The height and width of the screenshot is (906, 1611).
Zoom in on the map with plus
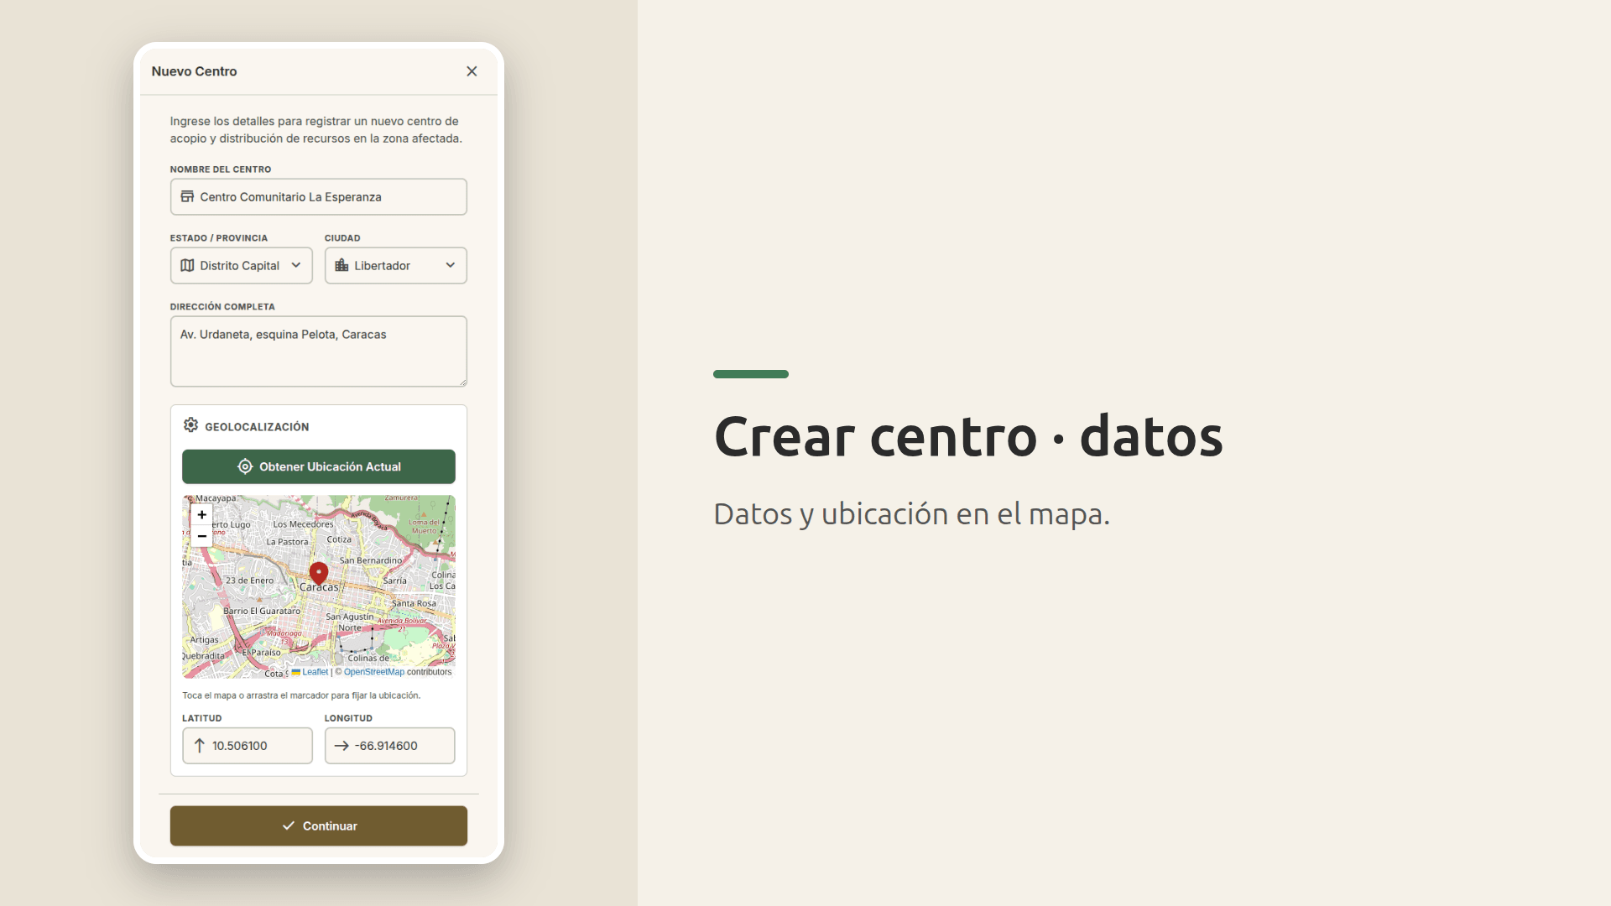pyautogui.click(x=201, y=514)
